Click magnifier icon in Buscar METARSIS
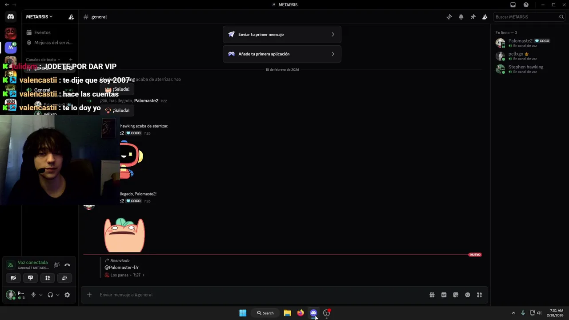This screenshot has width=569, height=320. [x=561, y=17]
